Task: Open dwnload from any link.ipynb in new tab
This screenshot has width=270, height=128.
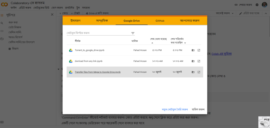Action: click(199, 61)
